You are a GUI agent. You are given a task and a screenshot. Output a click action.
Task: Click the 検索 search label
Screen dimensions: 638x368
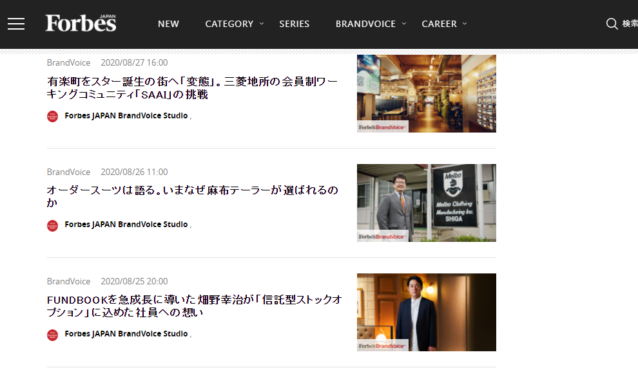pyautogui.click(x=630, y=24)
